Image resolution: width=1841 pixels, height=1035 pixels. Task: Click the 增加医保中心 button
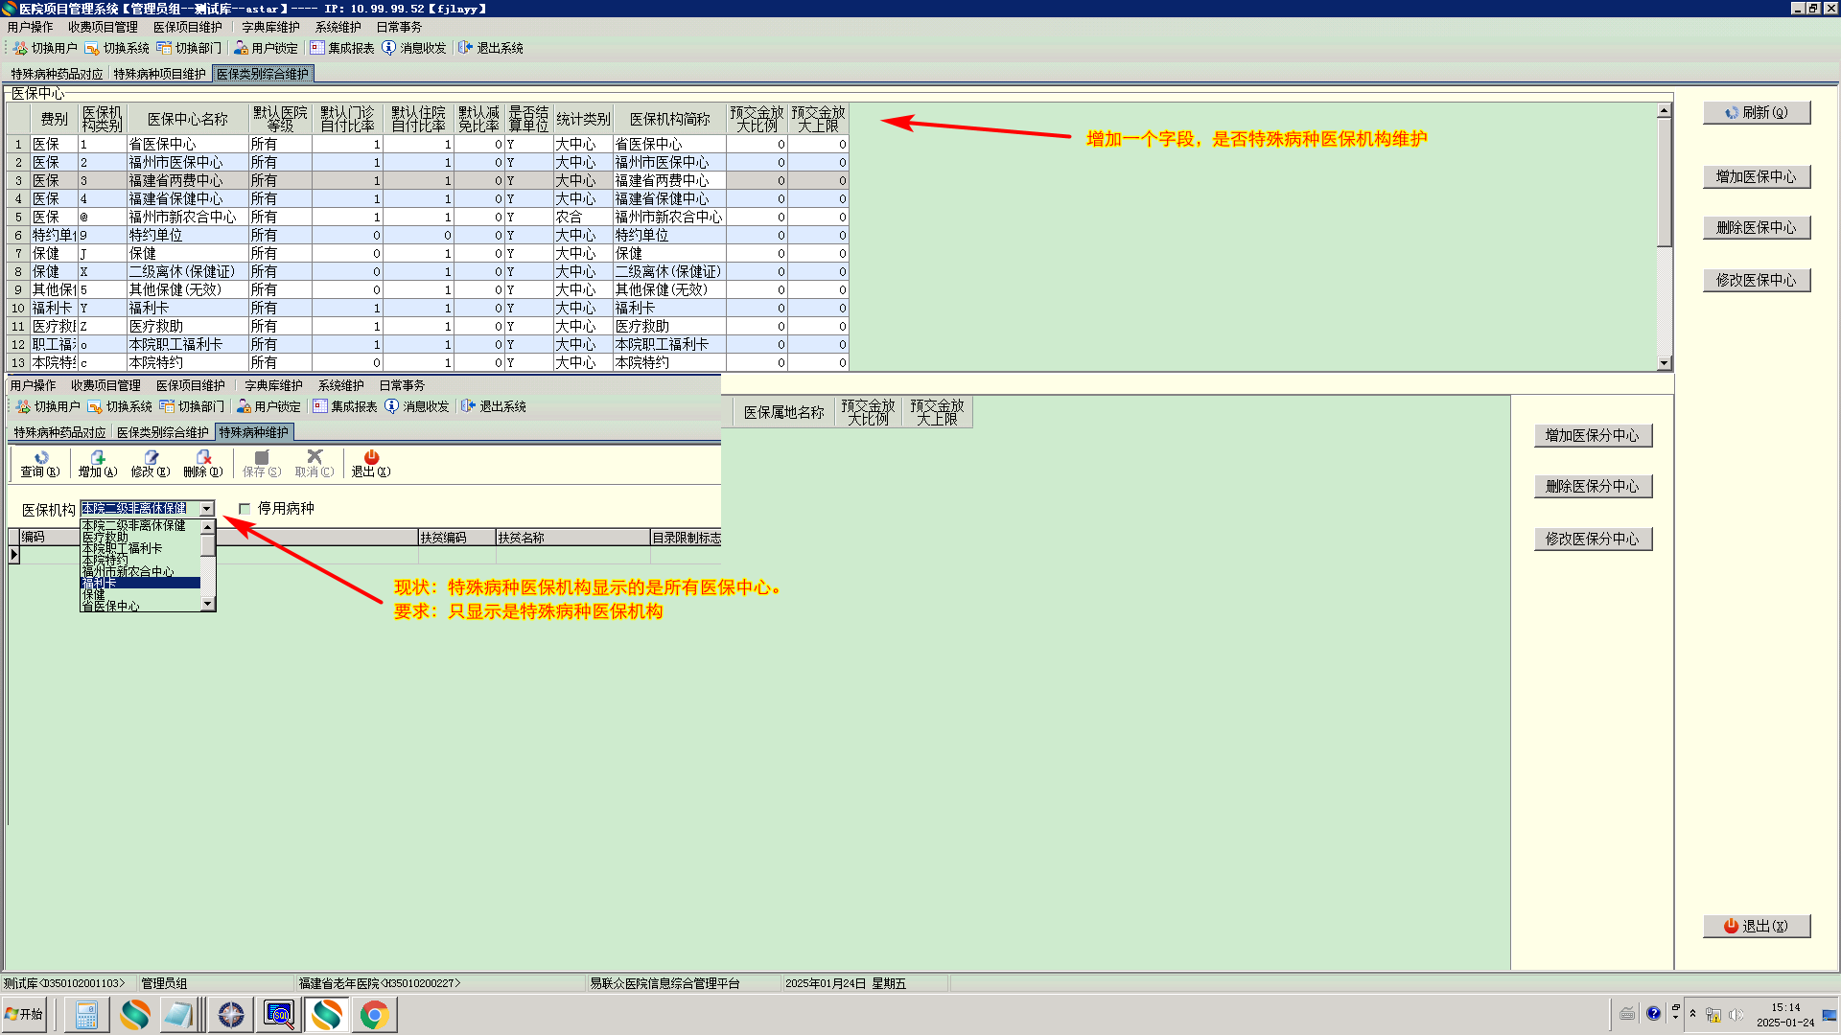tap(1756, 177)
